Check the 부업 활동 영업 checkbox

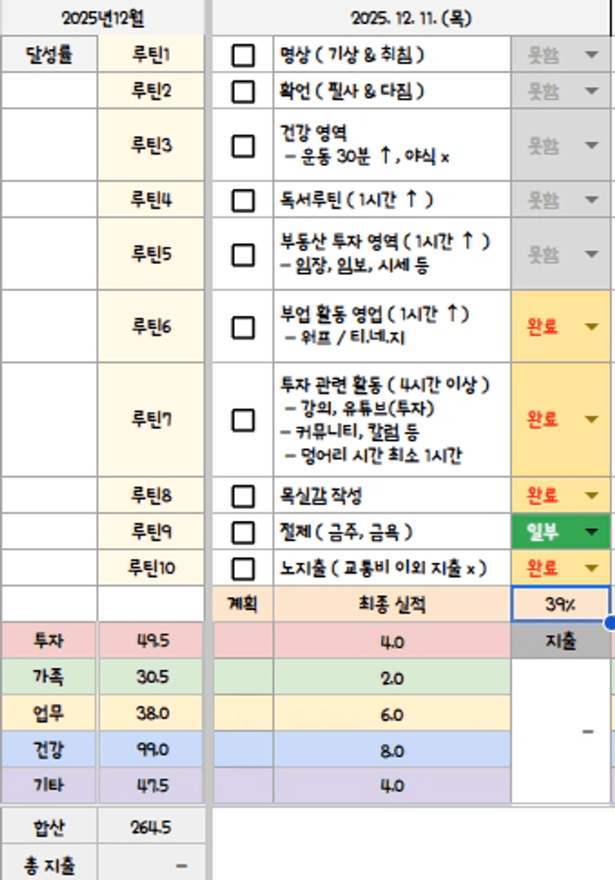tap(243, 327)
